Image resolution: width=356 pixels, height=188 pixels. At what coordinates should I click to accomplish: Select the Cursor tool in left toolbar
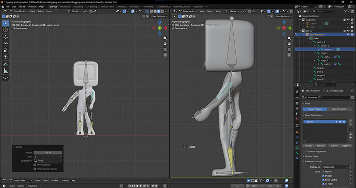6,30
